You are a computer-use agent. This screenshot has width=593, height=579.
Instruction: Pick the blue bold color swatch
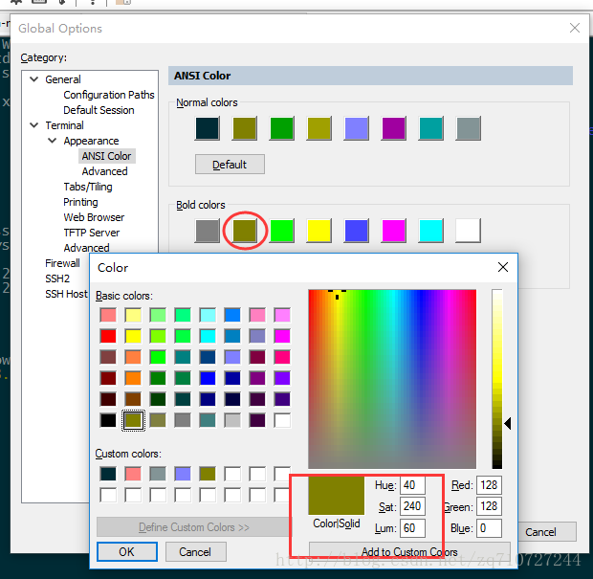(356, 231)
